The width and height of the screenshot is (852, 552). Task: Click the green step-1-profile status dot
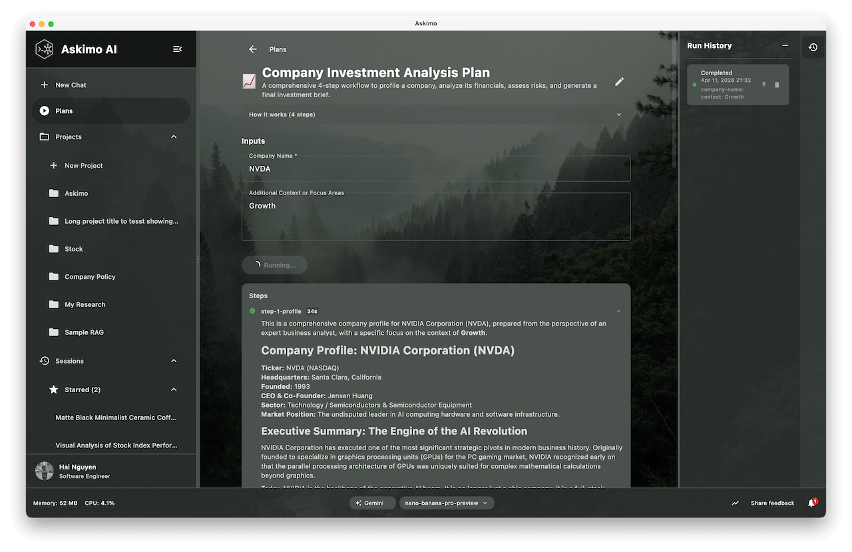pyautogui.click(x=252, y=311)
